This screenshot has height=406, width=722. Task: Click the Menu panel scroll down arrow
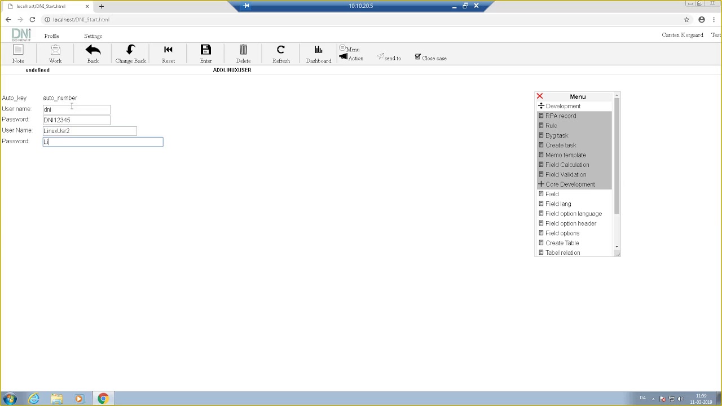tap(617, 247)
